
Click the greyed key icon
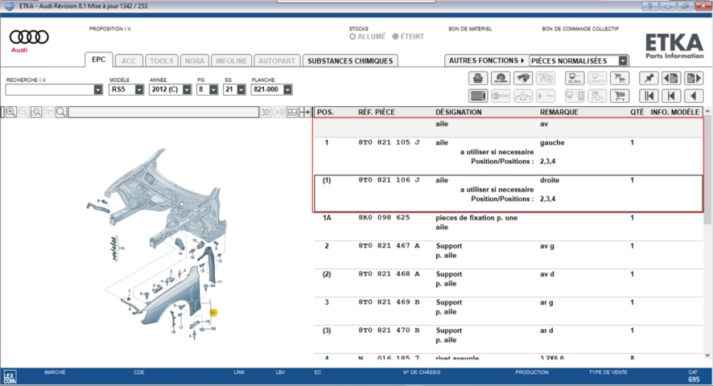(501, 96)
